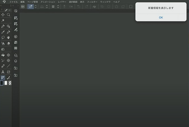Image resolution: width=189 pixels, height=127 pixels.
Task: Open the ファイル menu
Action: [13, 2]
